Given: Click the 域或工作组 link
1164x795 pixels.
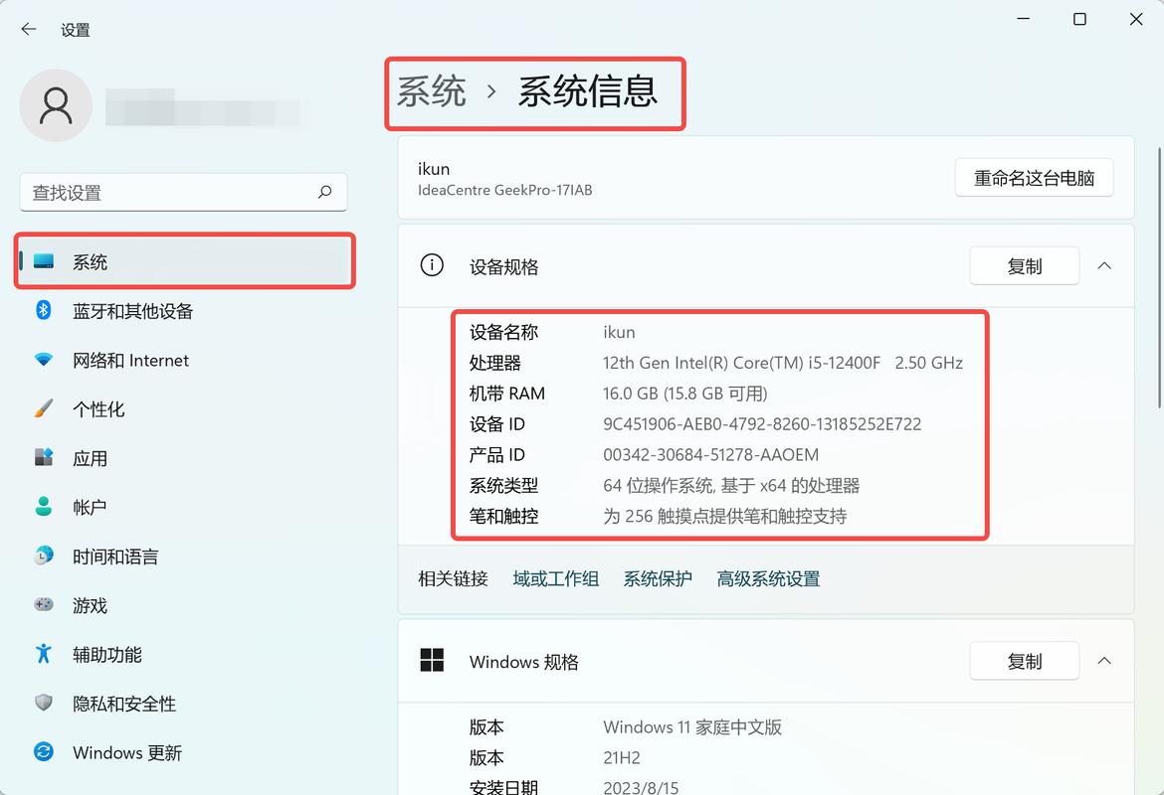Looking at the screenshot, I should pyautogui.click(x=555, y=578).
